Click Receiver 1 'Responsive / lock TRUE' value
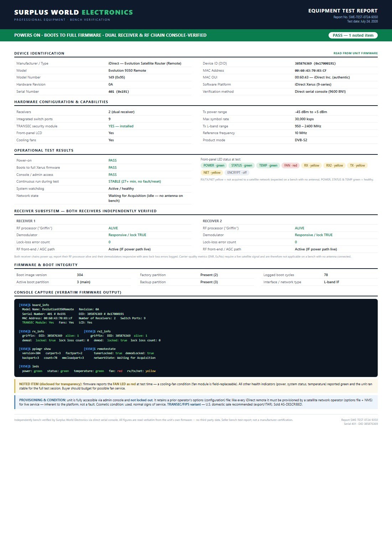The image size is (392, 535). pos(127,235)
